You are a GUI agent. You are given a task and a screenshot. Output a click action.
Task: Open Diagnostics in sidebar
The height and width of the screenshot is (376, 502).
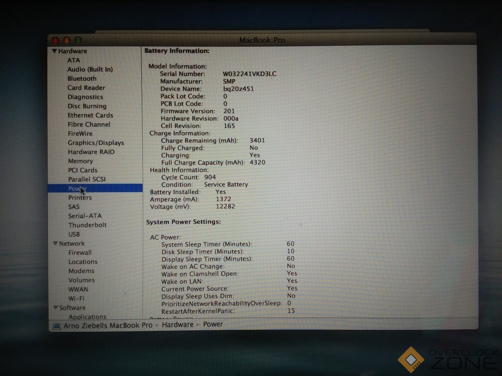click(85, 97)
